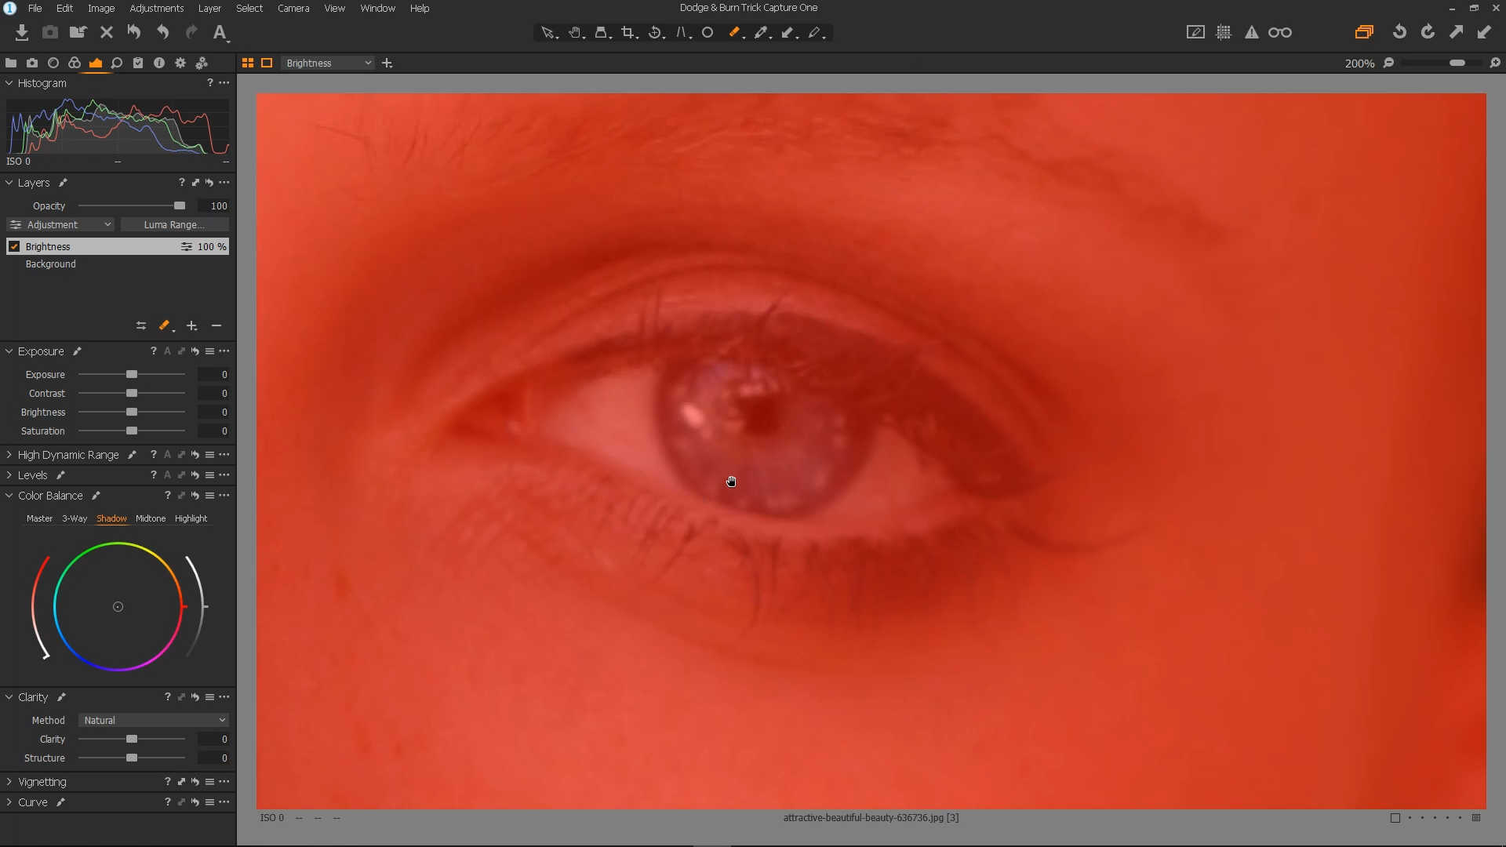Switch to Midtone color balance tab
The height and width of the screenshot is (847, 1506).
(x=151, y=518)
